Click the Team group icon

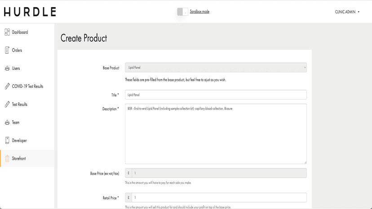7,122
